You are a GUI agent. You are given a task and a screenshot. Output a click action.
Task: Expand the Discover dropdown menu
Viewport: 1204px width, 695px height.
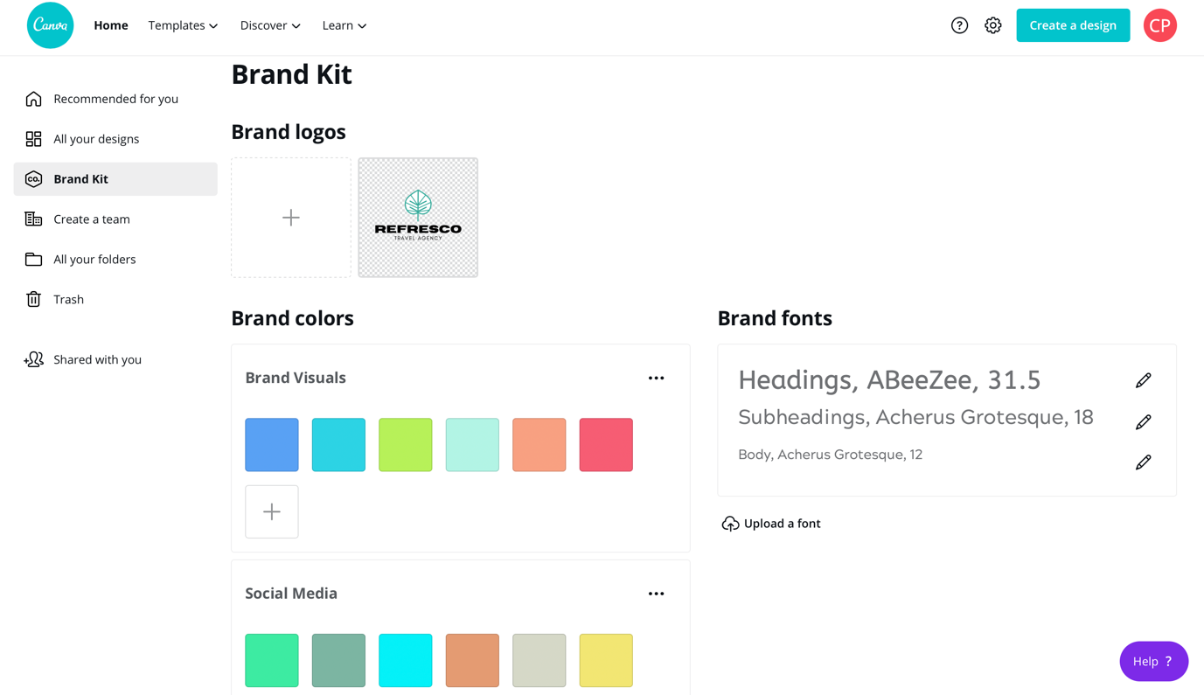pos(270,25)
